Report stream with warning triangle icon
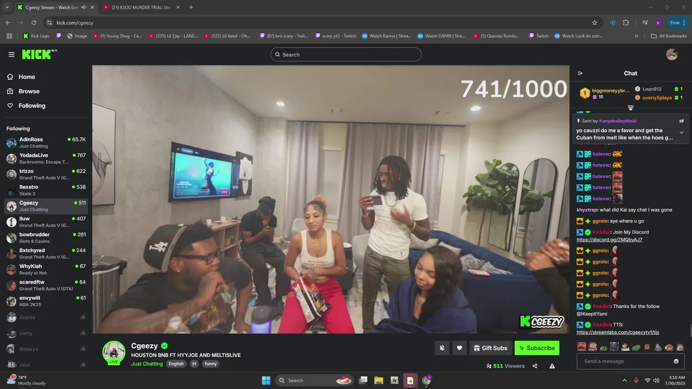 (552, 366)
